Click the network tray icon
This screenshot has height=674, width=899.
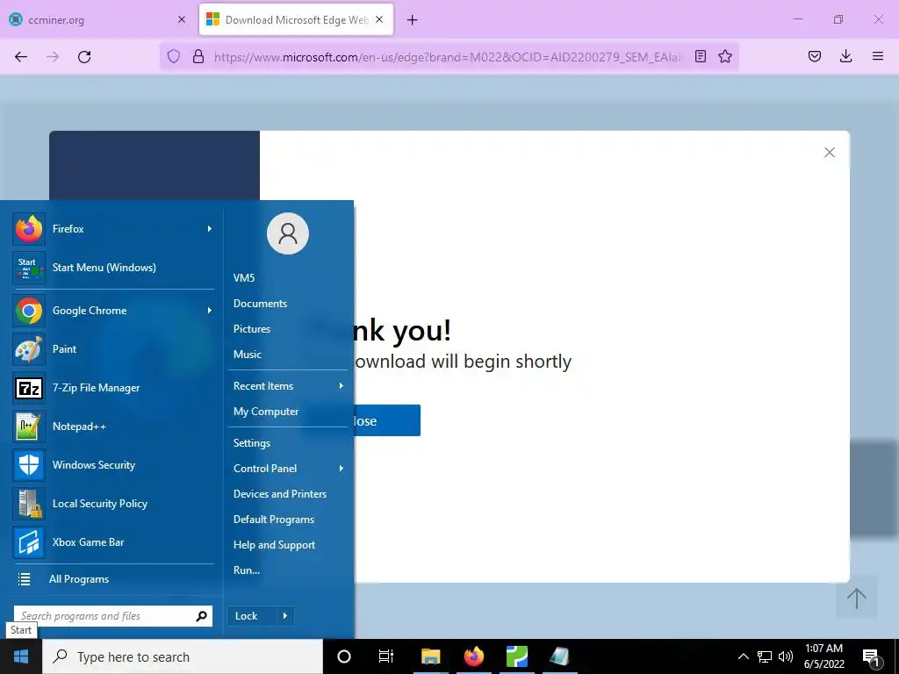pyautogui.click(x=765, y=656)
